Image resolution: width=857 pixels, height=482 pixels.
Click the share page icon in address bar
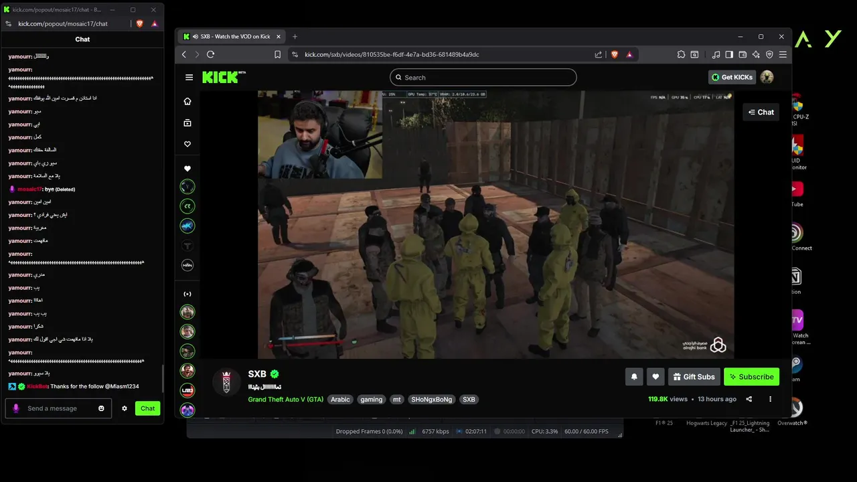tap(599, 55)
